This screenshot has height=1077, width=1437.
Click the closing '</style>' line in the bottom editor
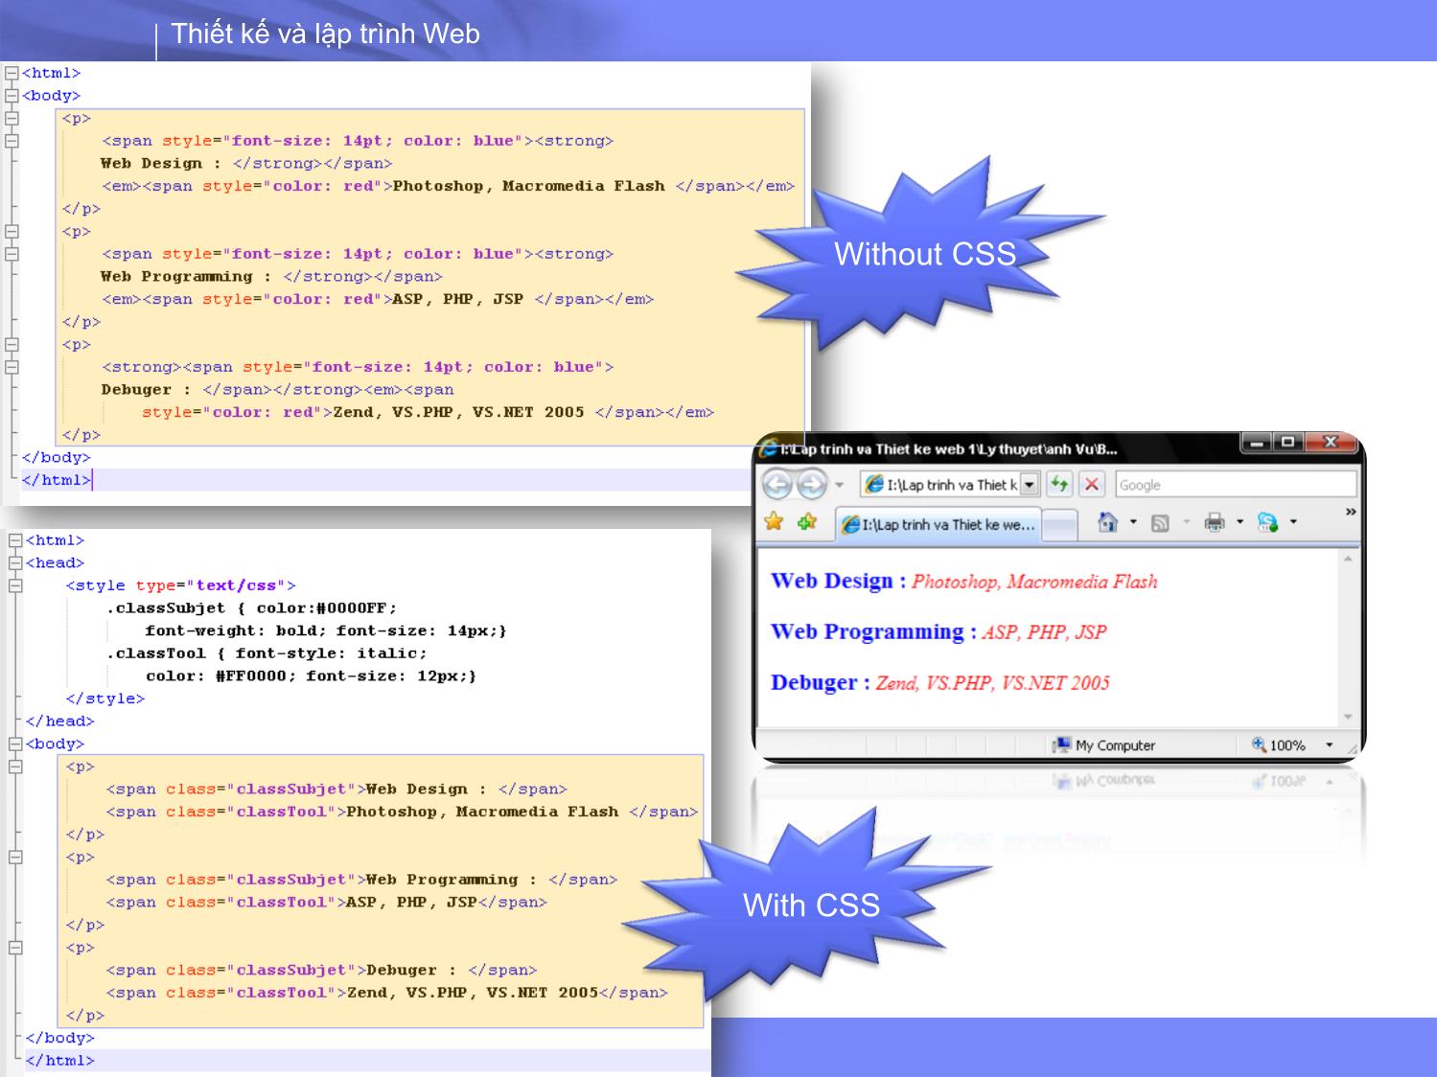[105, 699]
